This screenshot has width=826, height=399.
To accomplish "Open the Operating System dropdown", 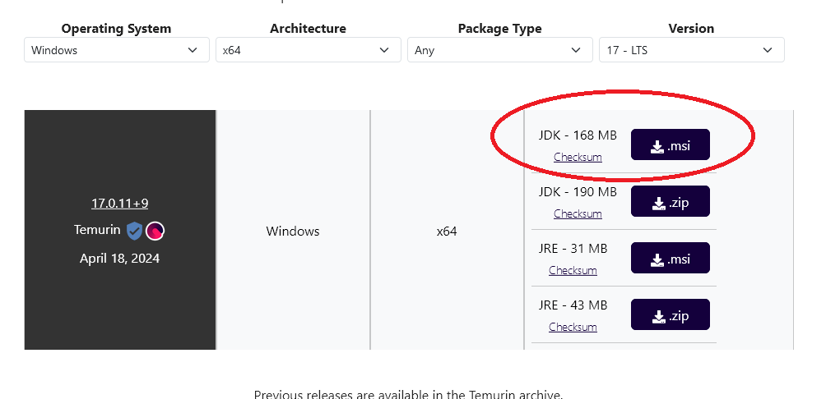I will coord(116,50).
